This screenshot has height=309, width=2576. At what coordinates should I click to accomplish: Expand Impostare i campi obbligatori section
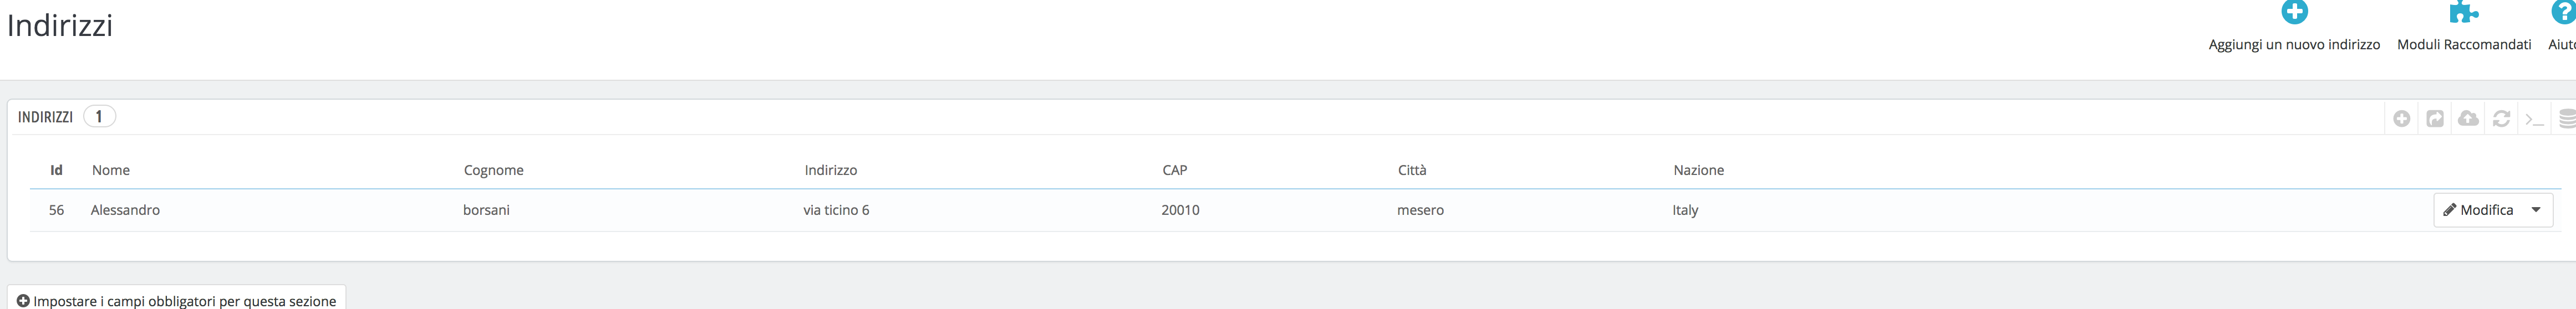point(177,300)
